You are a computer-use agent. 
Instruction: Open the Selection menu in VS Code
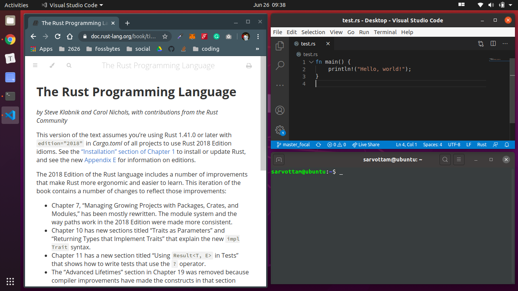(313, 32)
